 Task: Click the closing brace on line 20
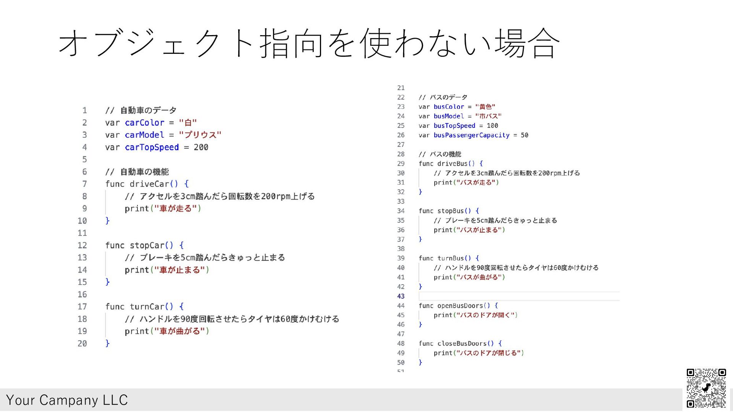107,343
